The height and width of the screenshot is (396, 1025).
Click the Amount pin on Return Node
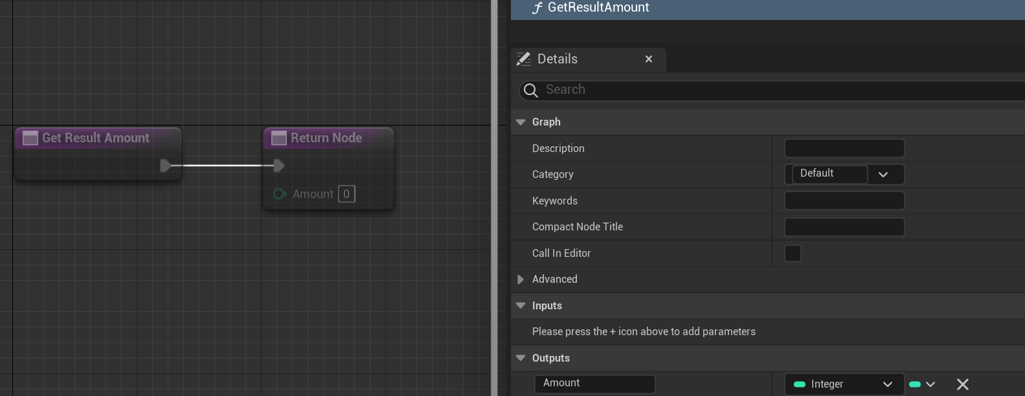click(280, 194)
